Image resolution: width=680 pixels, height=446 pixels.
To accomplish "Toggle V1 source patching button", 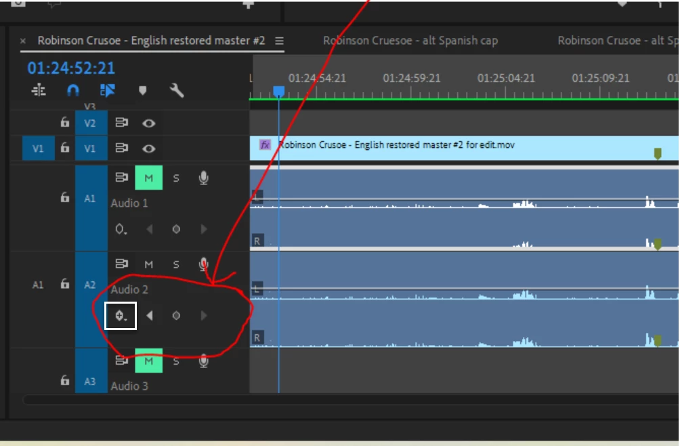I will pos(38,148).
